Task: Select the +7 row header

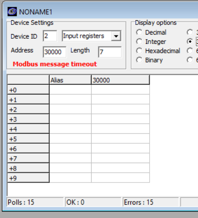Action: [28, 159]
